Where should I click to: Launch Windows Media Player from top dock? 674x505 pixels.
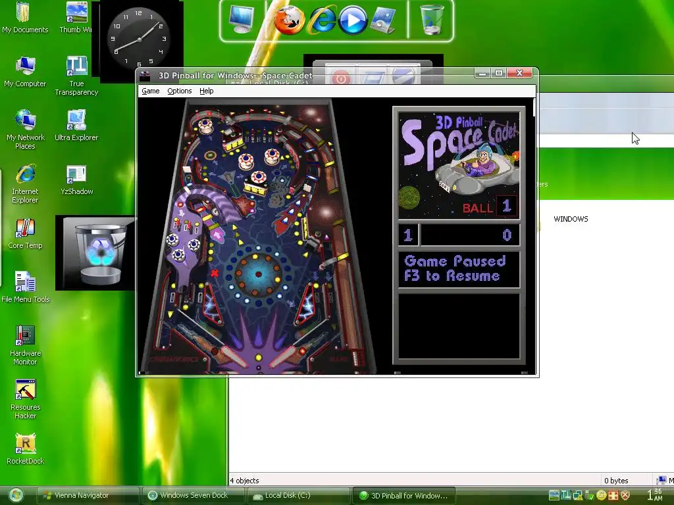click(353, 20)
